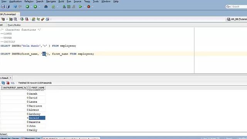
Task: Select the David row in the results
Action: 23,98
